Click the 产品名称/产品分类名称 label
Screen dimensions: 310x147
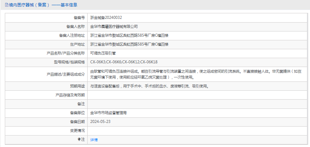[66, 53]
